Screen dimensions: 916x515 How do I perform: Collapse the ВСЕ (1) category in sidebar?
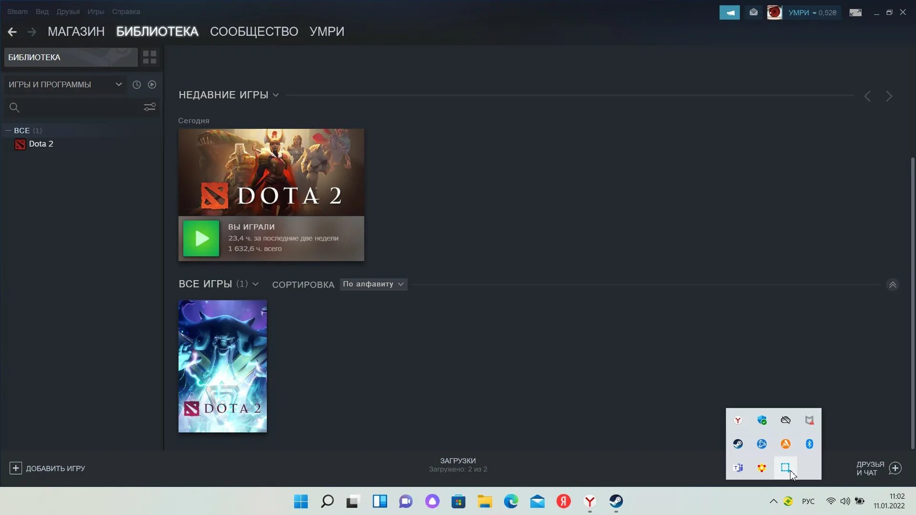click(x=8, y=130)
